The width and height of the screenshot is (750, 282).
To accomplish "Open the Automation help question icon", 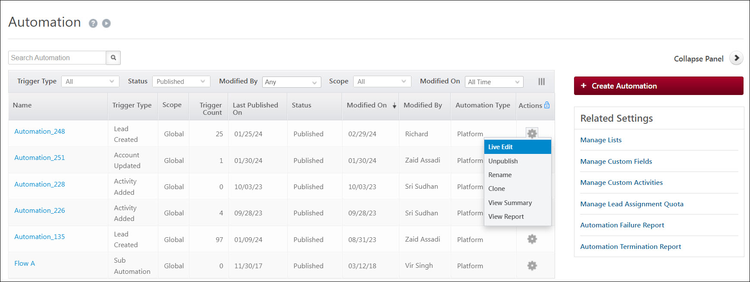I will [93, 23].
